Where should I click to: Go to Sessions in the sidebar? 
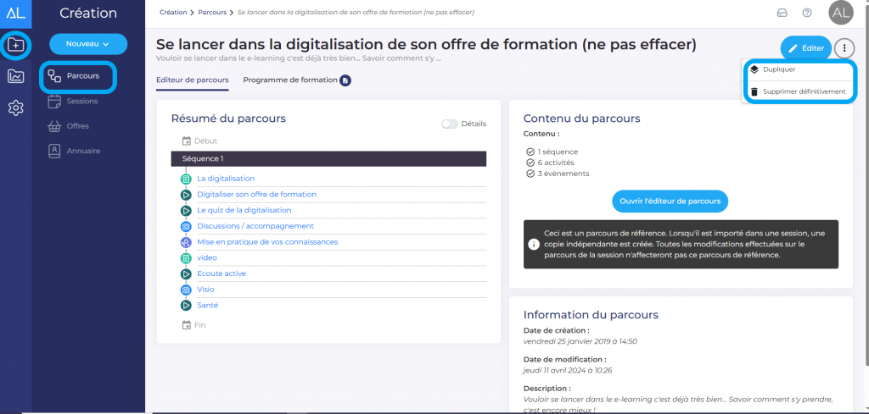(81, 101)
